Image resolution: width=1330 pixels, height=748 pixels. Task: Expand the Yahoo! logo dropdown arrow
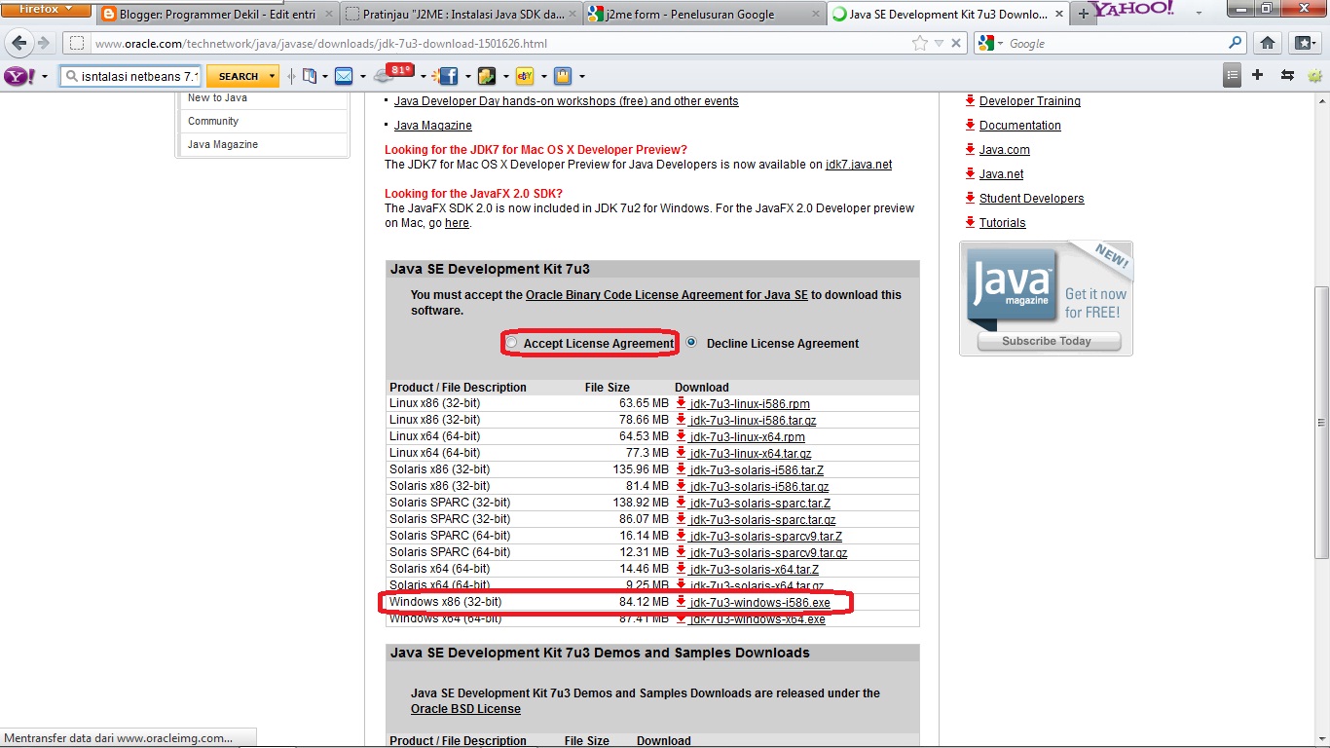point(45,77)
